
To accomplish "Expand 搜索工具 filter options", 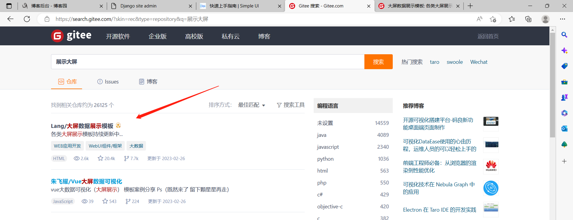I will 291,105.
